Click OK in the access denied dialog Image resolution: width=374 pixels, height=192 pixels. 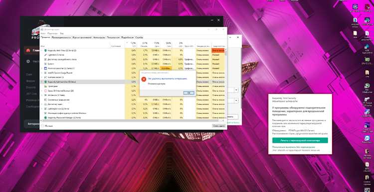[189, 93]
